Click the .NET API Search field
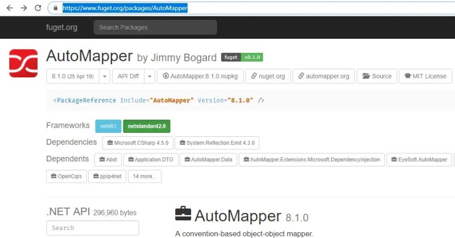The width and height of the screenshot is (455, 238). coord(93,228)
